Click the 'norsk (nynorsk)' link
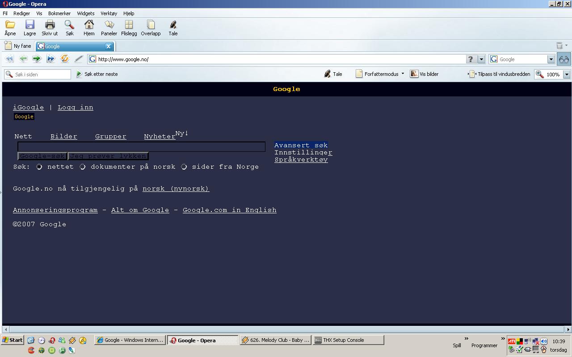The image size is (572, 357). (x=176, y=189)
